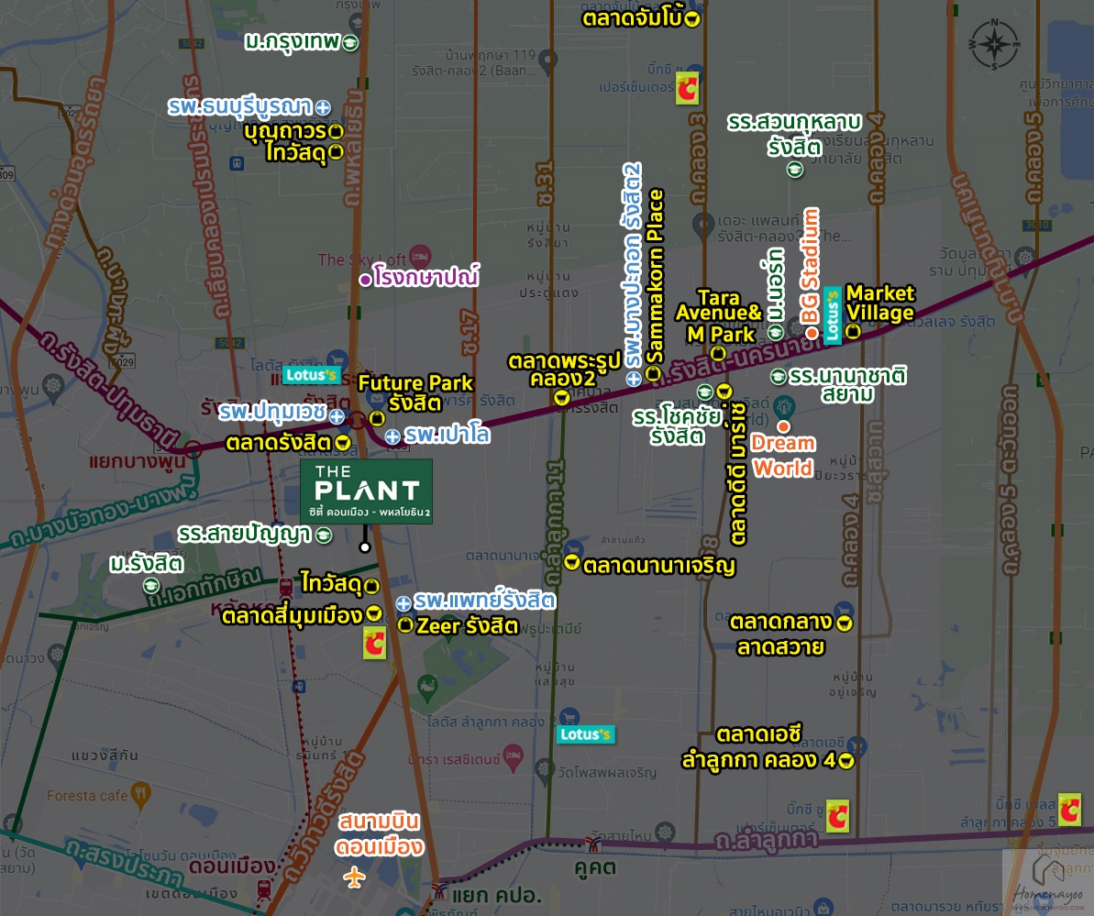Click the Big C logo below ตลาดสี่มุมเมือง
1094x916 pixels.
tap(375, 643)
